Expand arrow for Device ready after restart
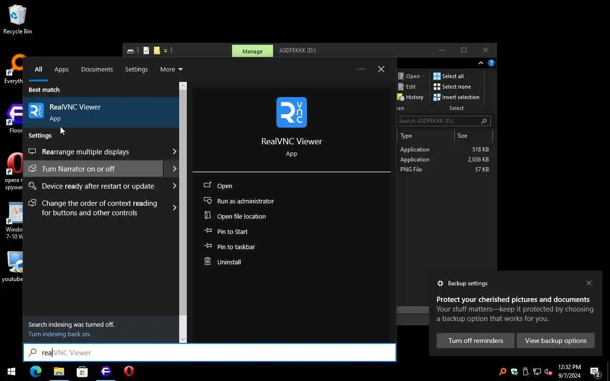Viewport: 610px width, 381px height. click(174, 186)
